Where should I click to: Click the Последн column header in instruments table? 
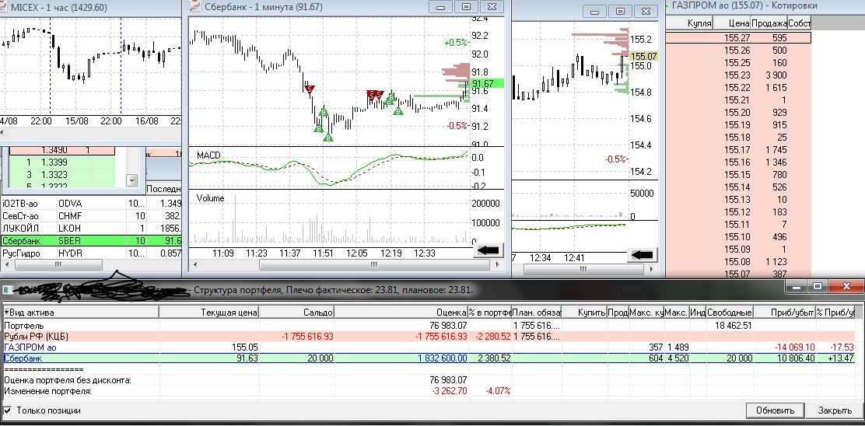(164, 189)
